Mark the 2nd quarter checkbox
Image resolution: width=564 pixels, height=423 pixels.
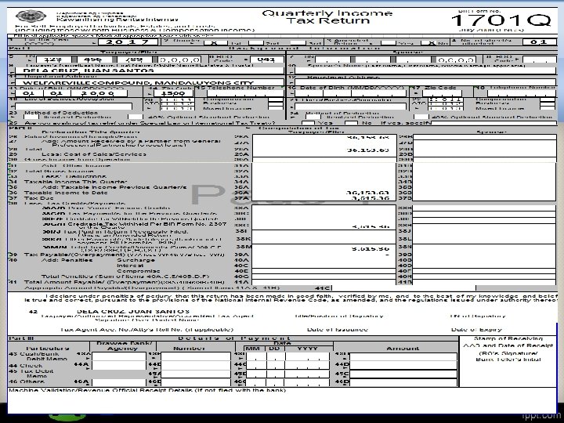256,42
